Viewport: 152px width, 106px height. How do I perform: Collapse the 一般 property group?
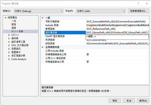tap(43, 18)
